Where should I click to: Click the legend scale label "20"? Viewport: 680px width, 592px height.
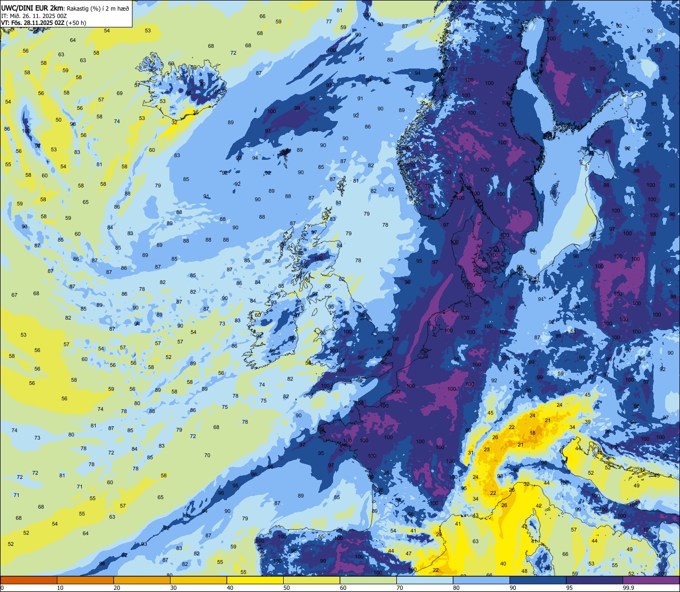[117, 588]
